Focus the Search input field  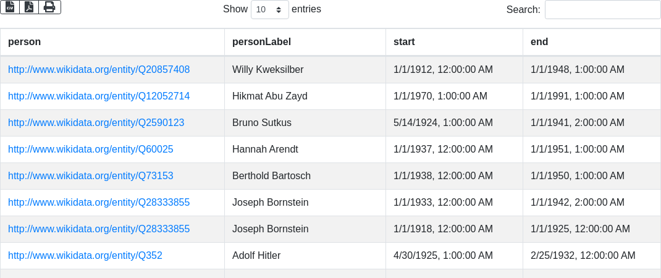(x=602, y=9)
